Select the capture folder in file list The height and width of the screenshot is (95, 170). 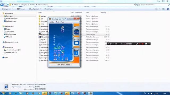(44, 16)
